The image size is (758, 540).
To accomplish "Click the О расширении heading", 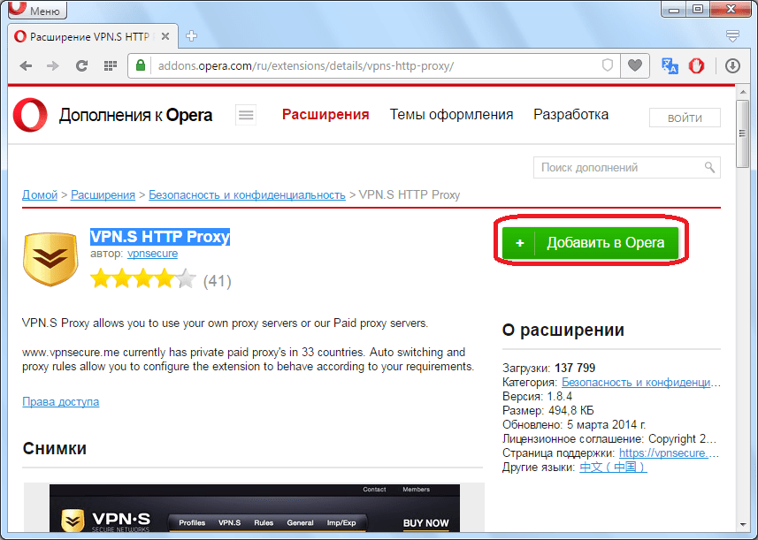I will [563, 331].
